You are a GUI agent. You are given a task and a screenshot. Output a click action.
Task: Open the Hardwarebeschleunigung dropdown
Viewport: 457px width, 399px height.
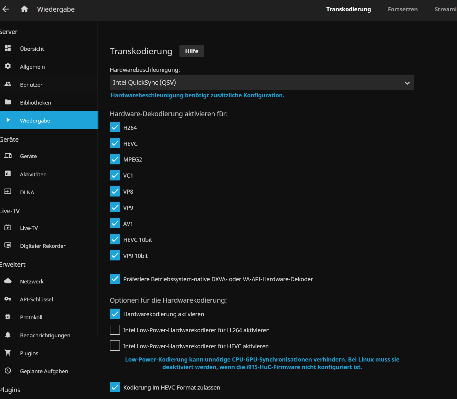[261, 83]
